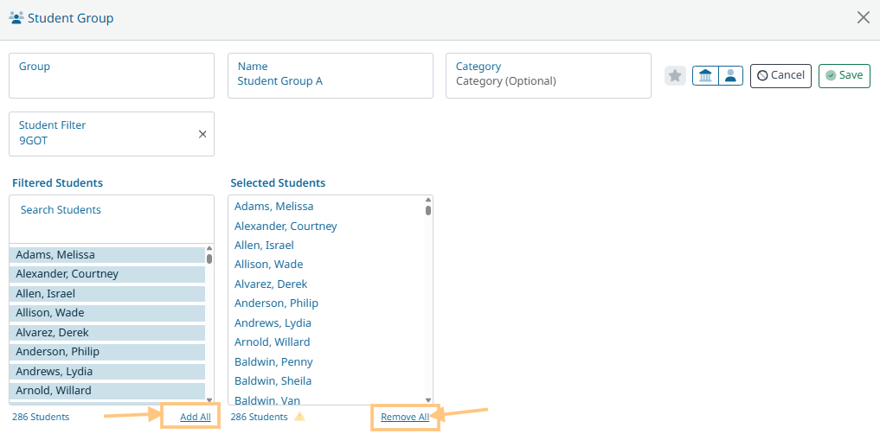Click the Student Group people icon

[16, 17]
